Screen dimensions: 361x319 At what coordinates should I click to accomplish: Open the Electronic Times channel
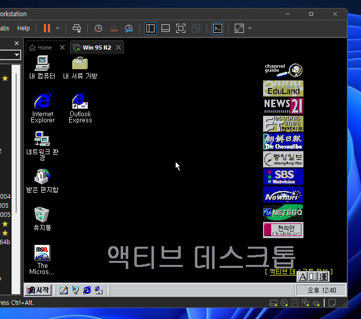coord(283,124)
